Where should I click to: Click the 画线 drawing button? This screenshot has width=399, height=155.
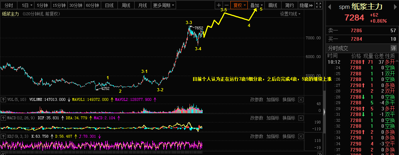click(273, 5)
